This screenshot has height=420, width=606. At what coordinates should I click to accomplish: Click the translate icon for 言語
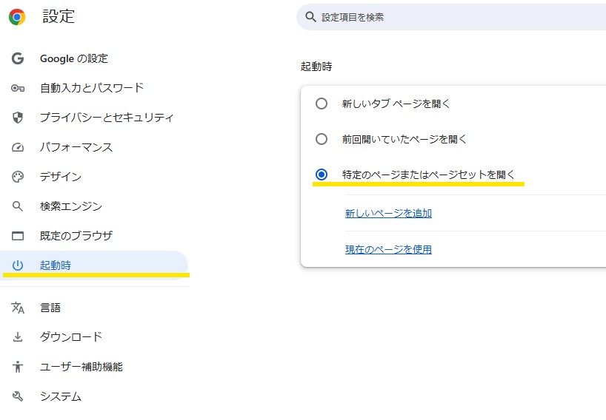click(18, 308)
